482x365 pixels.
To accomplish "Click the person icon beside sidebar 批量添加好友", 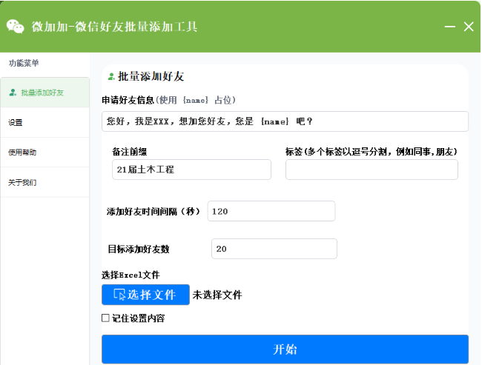I will (13, 93).
